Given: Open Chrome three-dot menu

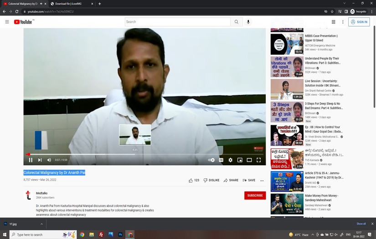Looking at the screenshot, I should coord(372,11).
